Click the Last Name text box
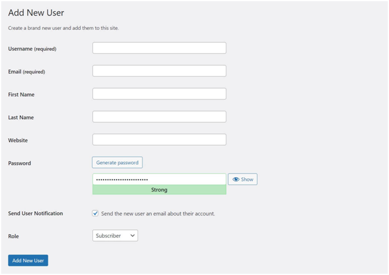 159,117
